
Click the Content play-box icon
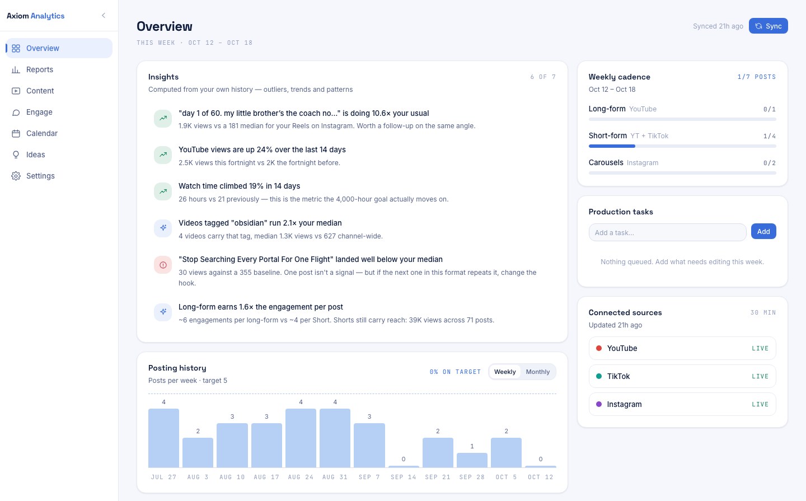point(16,91)
